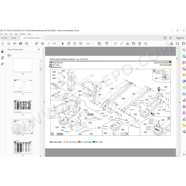
Task: Switch to the Tools tab
Action: 14,38
